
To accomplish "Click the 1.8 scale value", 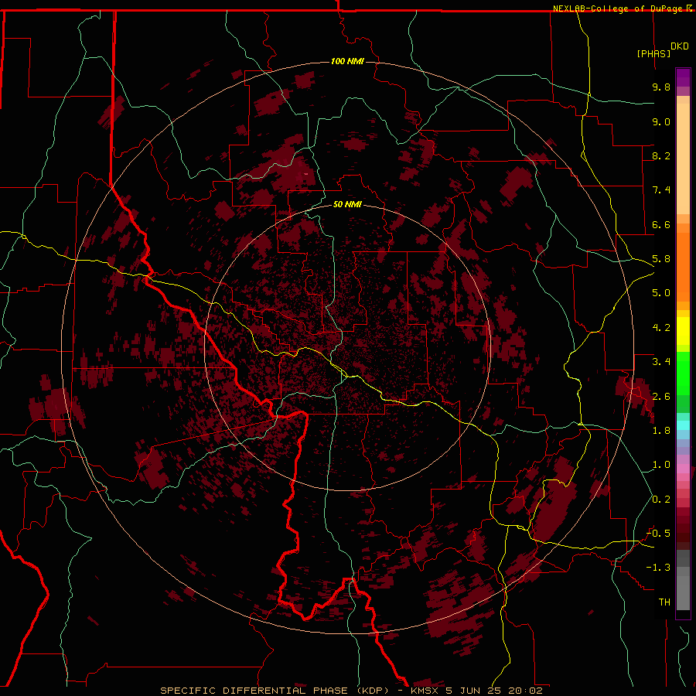I will click(x=661, y=431).
